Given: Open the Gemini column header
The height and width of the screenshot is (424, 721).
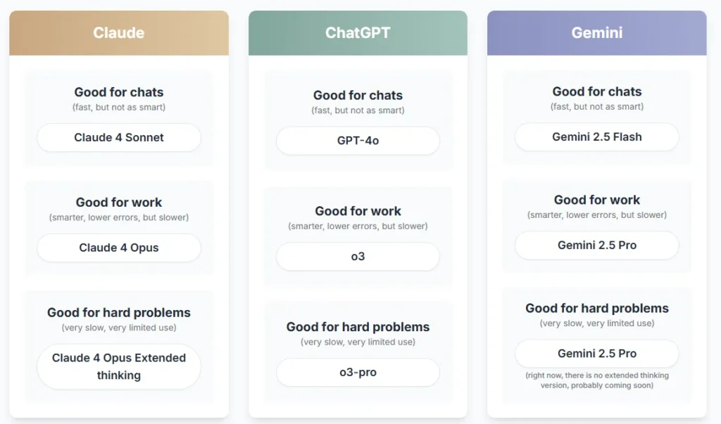Looking at the screenshot, I should point(597,33).
